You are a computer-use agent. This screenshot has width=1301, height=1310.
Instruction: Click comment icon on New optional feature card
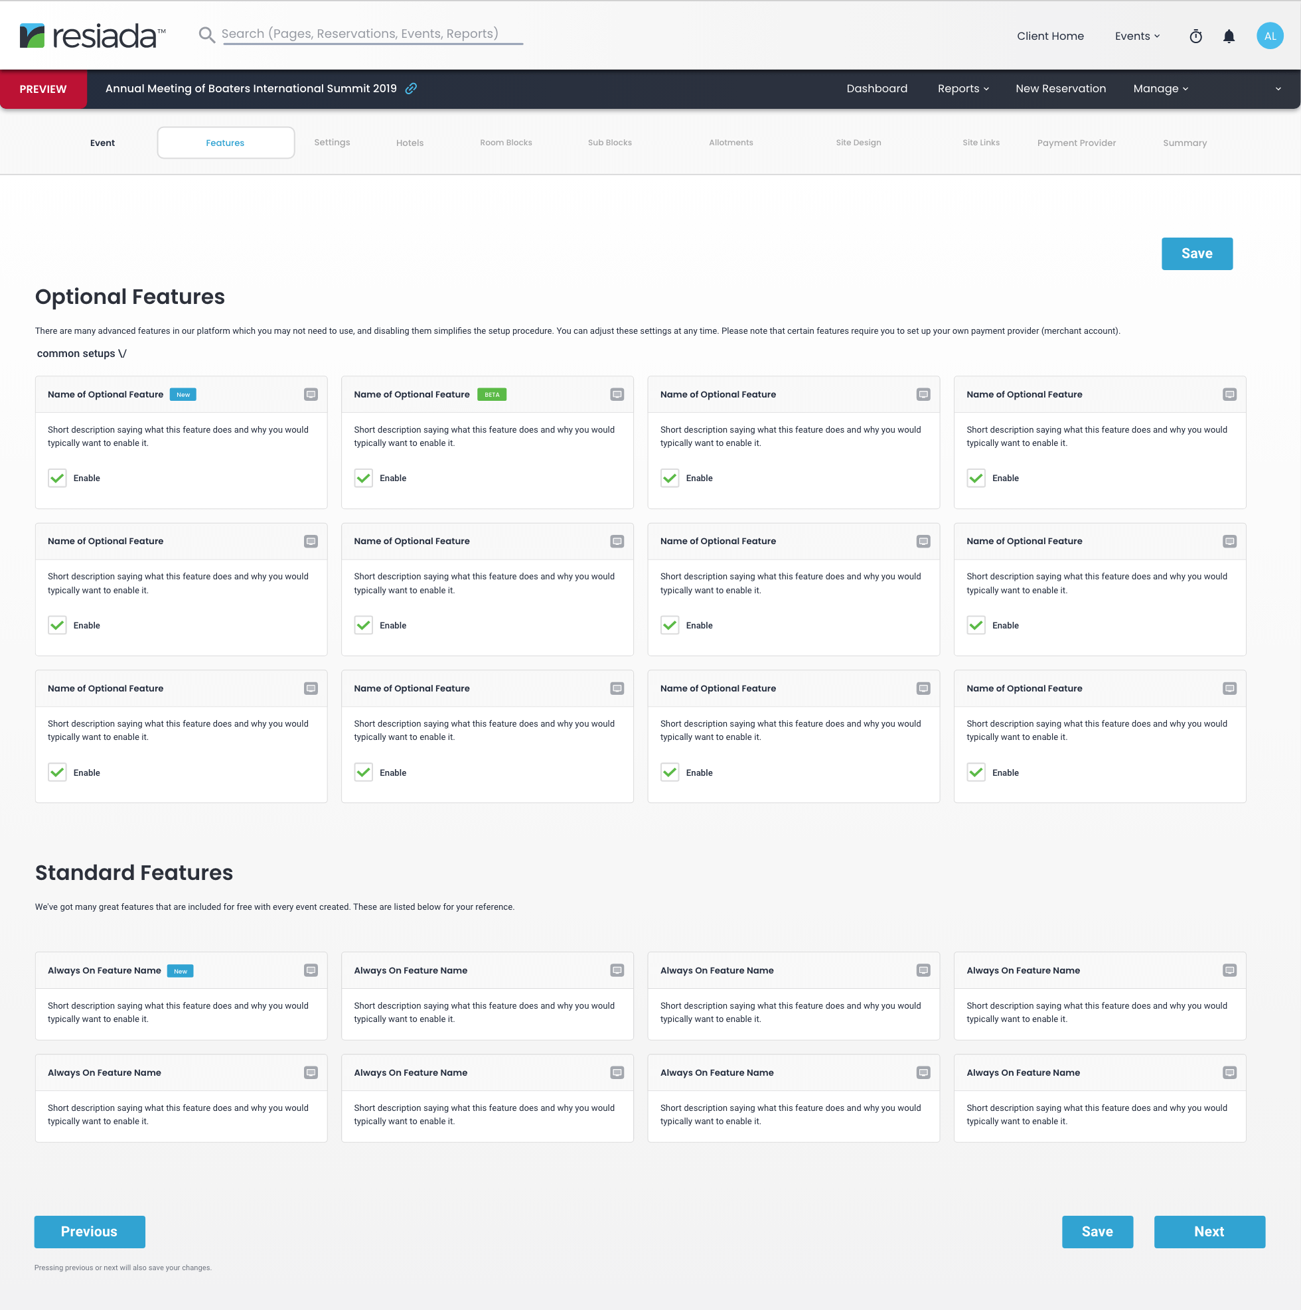311,394
